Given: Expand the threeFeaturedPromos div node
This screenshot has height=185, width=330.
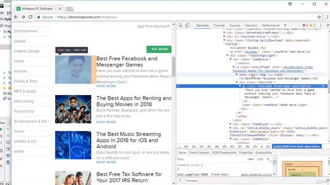Looking at the screenshot, I should click(224, 33).
